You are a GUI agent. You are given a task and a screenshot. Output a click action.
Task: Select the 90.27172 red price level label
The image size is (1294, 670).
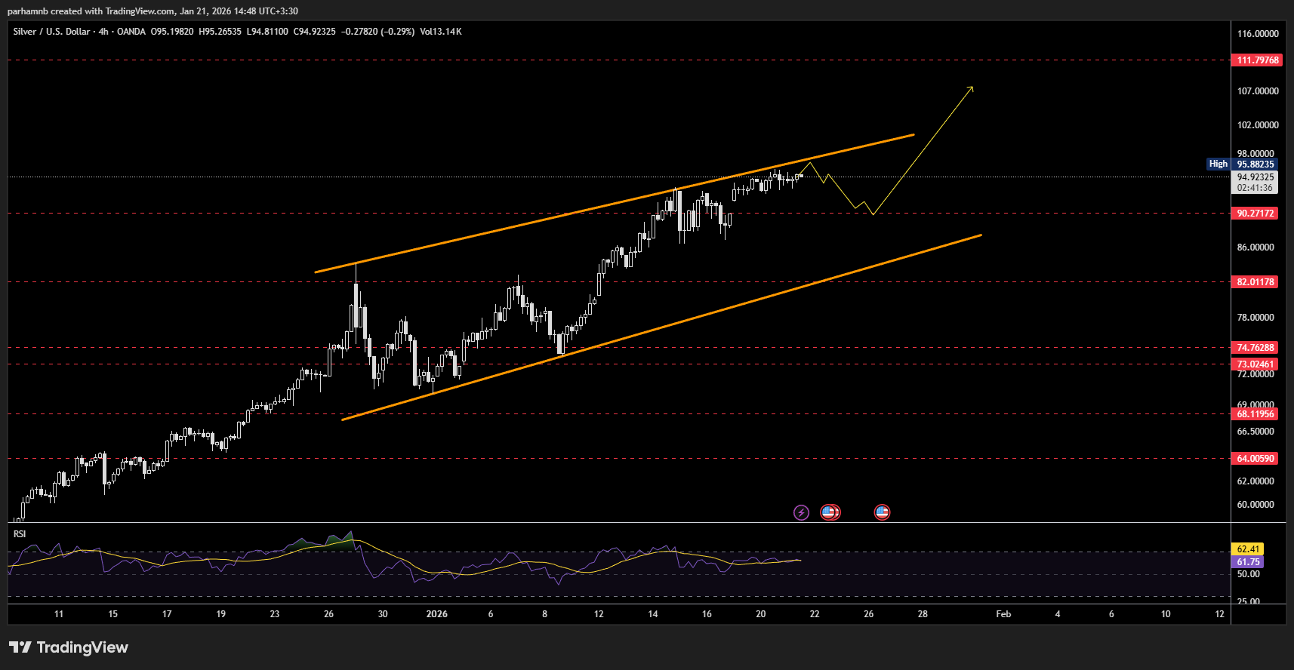[1255, 214]
